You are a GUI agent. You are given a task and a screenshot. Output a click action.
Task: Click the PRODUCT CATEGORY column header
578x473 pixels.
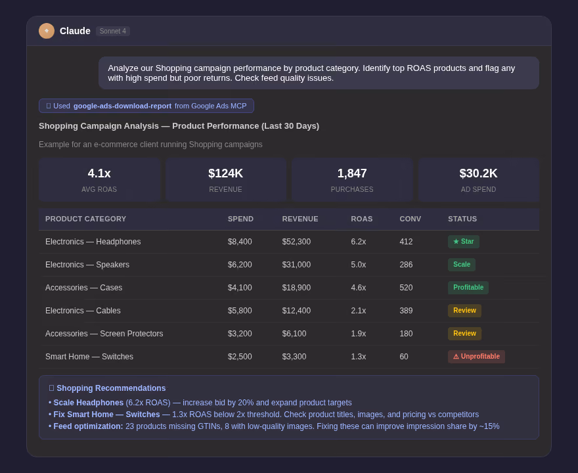85,219
